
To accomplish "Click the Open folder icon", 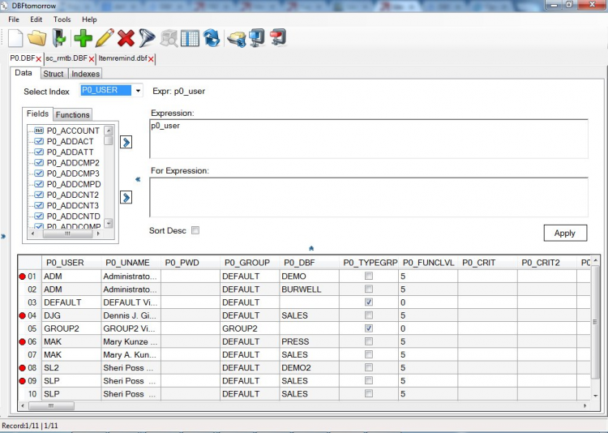I will 36,37.
